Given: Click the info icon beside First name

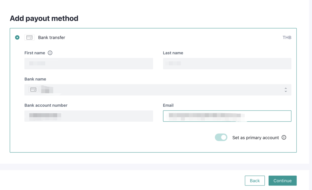Looking at the screenshot, I should click(x=50, y=53).
